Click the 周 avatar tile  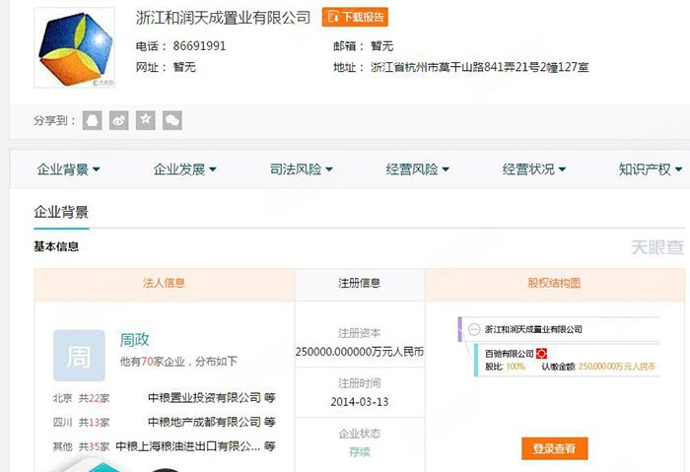click(x=79, y=356)
